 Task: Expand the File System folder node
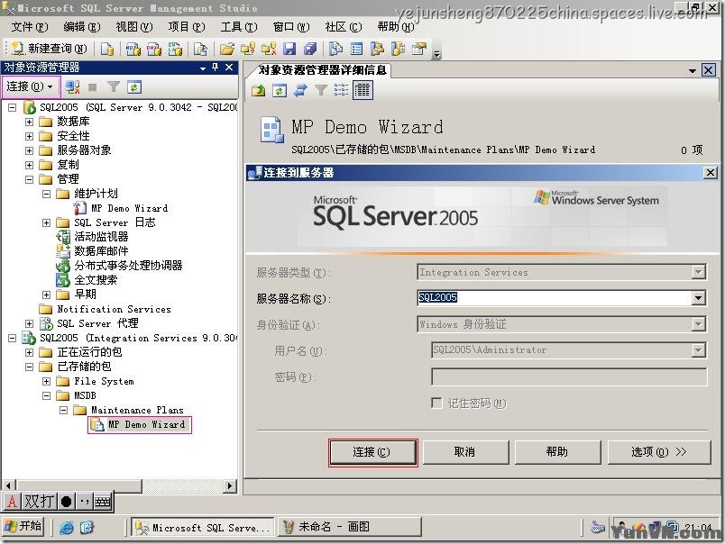46,381
